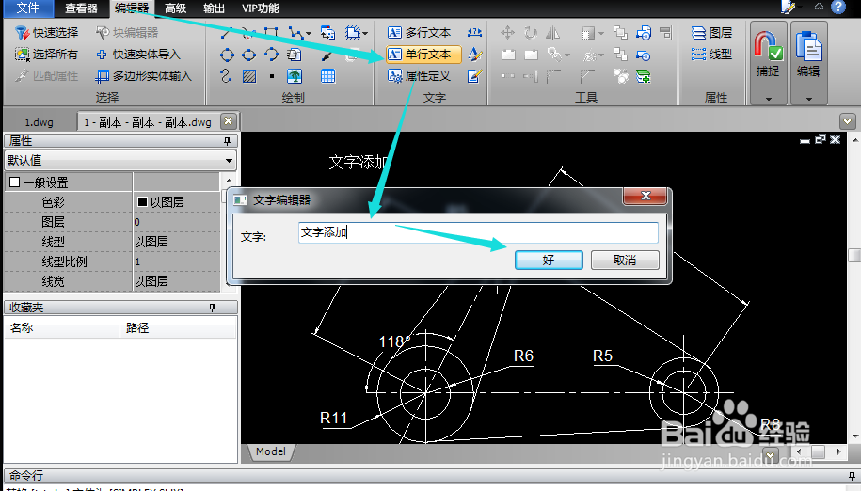Screen dimensions: 861x491
Task: Click the 文字 input field in text editor
Action: [x=478, y=232]
